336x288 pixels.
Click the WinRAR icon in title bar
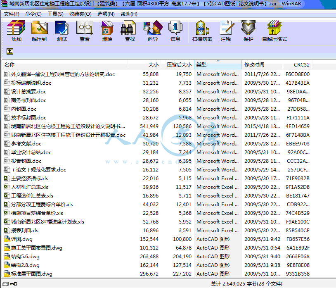pos(4,4)
